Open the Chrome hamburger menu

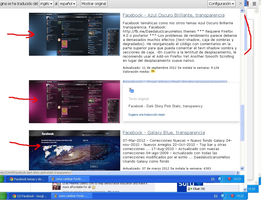coord(254,4)
